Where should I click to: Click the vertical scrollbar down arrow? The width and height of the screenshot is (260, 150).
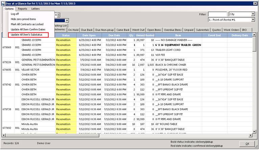(x=255, y=131)
